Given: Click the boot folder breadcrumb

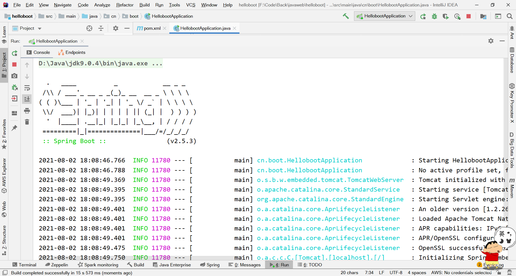Looking at the screenshot, I should pos(131,16).
